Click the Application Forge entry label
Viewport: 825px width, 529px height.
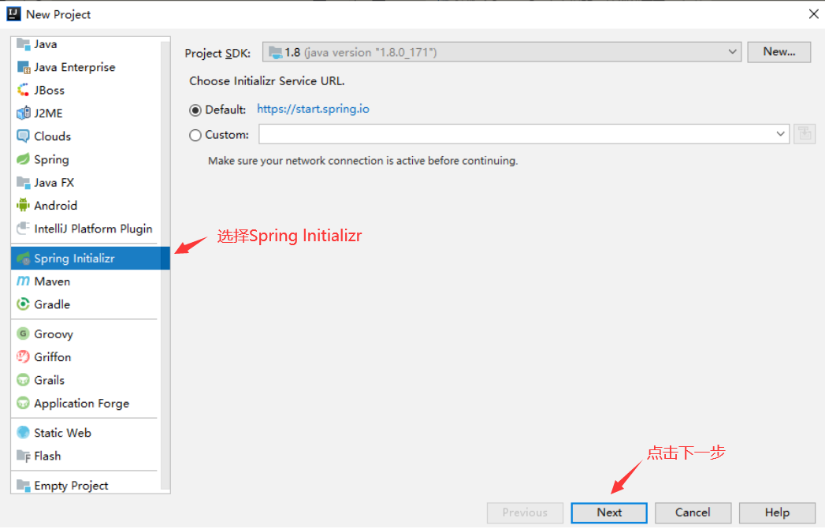pos(81,404)
